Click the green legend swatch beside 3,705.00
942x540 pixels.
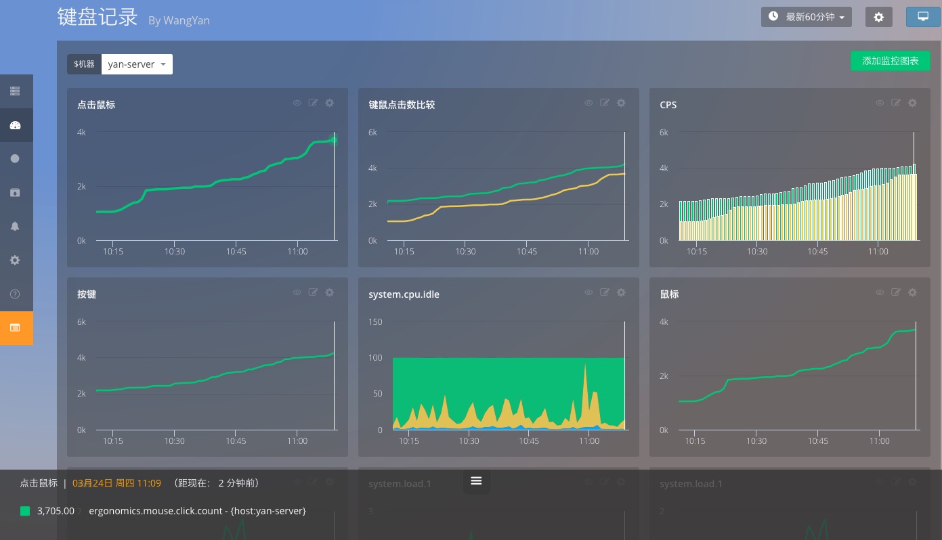[25, 511]
